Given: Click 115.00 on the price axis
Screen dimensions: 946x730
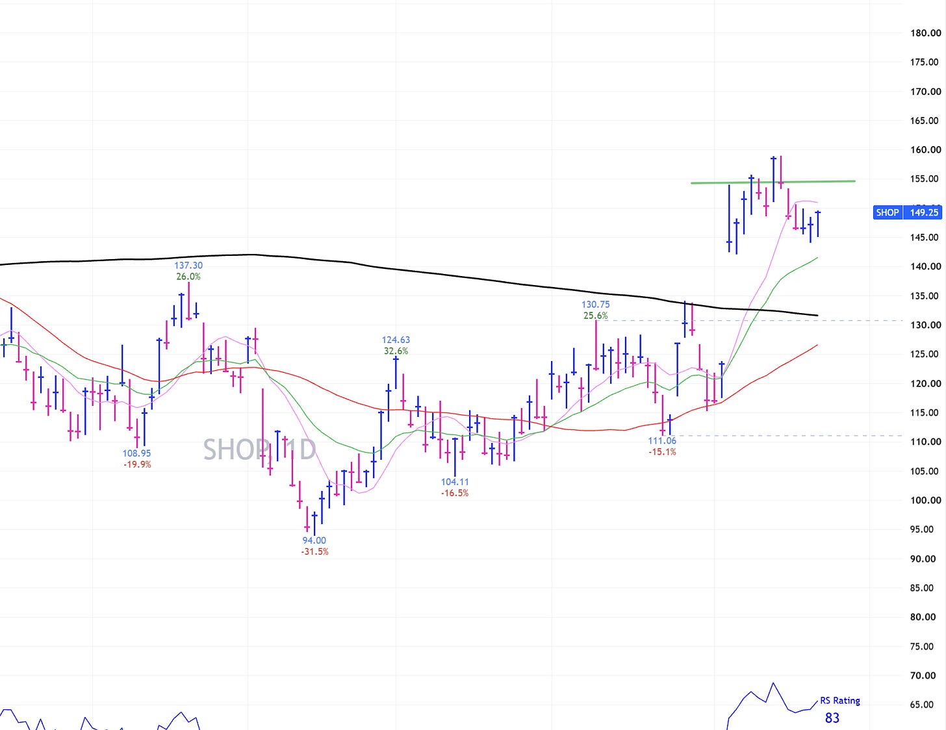Looking at the screenshot, I should coord(925,412).
